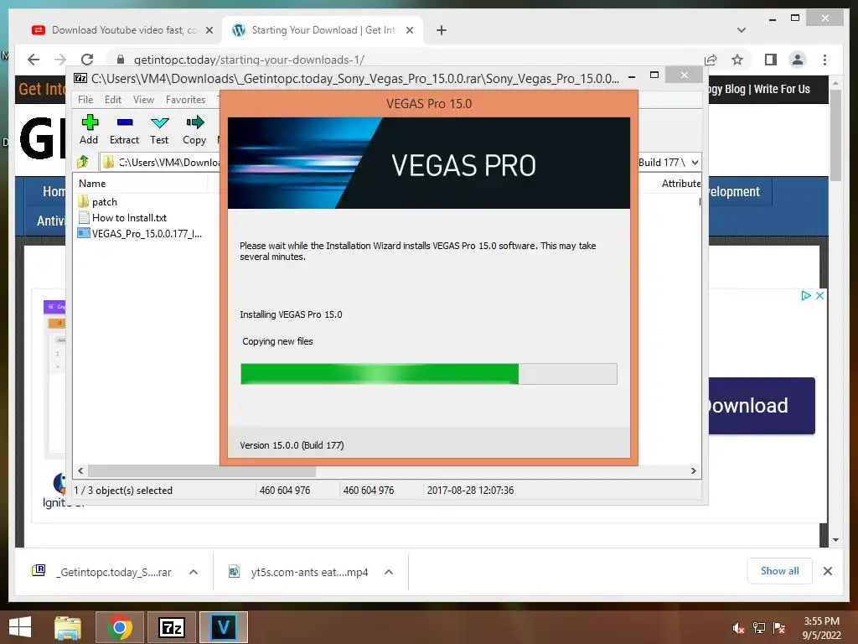Click the Add button in 7-Zip toolbar
The width and height of the screenshot is (858, 644).
click(89, 130)
